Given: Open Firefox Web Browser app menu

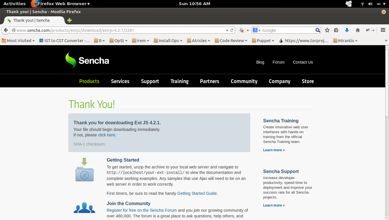Looking at the screenshot, I should (x=61, y=4).
